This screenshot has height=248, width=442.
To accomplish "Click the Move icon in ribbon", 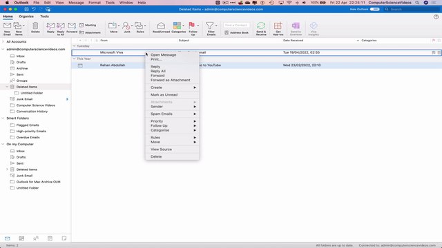I will click(x=112, y=25).
